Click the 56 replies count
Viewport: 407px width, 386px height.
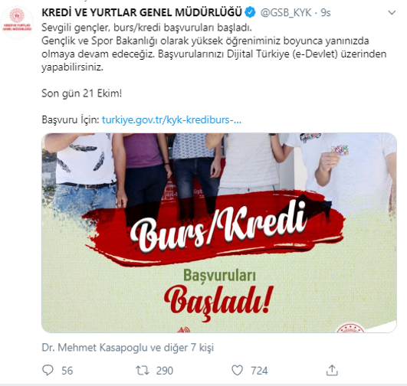(67, 371)
